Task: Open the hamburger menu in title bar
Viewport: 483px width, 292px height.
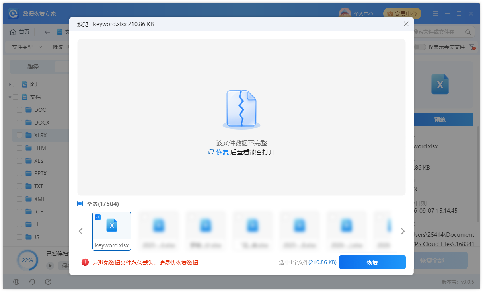Action: point(435,14)
